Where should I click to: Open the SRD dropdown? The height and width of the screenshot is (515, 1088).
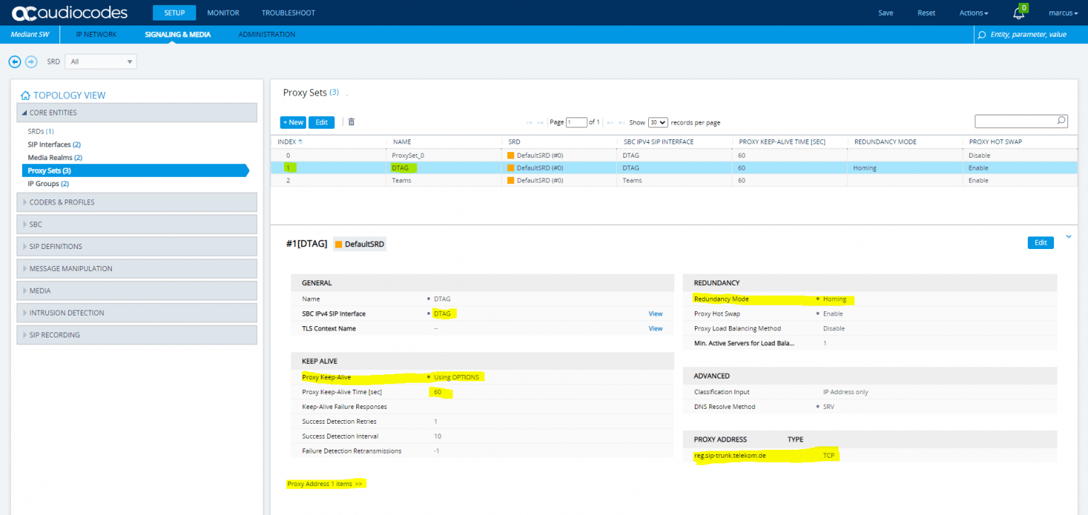101,62
